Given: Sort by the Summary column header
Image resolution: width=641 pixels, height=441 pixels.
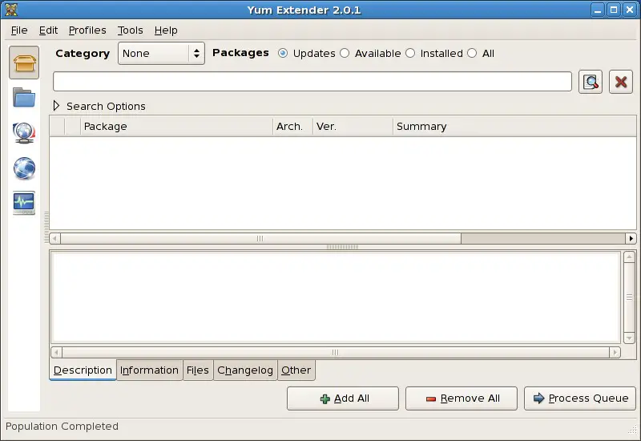Looking at the screenshot, I should (x=514, y=127).
